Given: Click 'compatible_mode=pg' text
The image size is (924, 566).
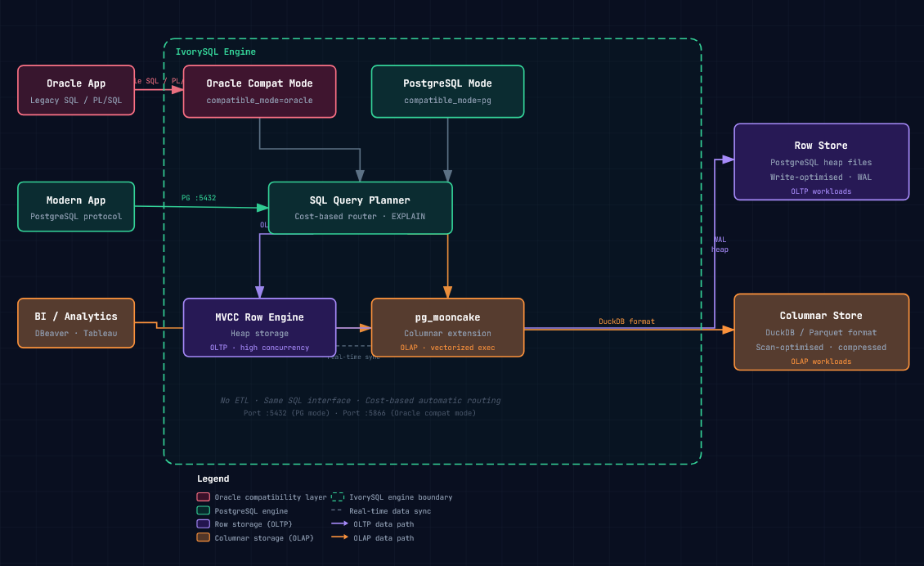Looking at the screenshot, I should tap(448, 101).
